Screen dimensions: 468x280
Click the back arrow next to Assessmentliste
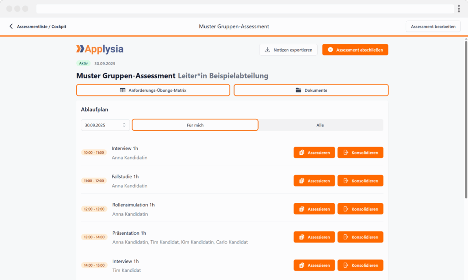[11, 26]
